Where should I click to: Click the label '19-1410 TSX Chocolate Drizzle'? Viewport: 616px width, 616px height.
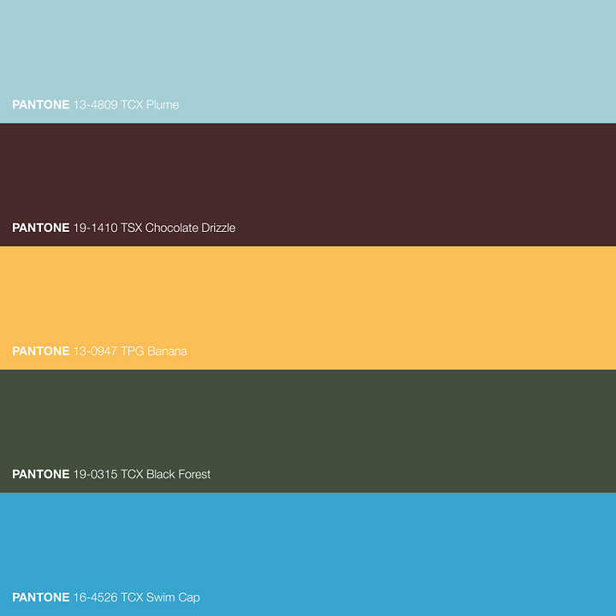[x=154, y=228]
